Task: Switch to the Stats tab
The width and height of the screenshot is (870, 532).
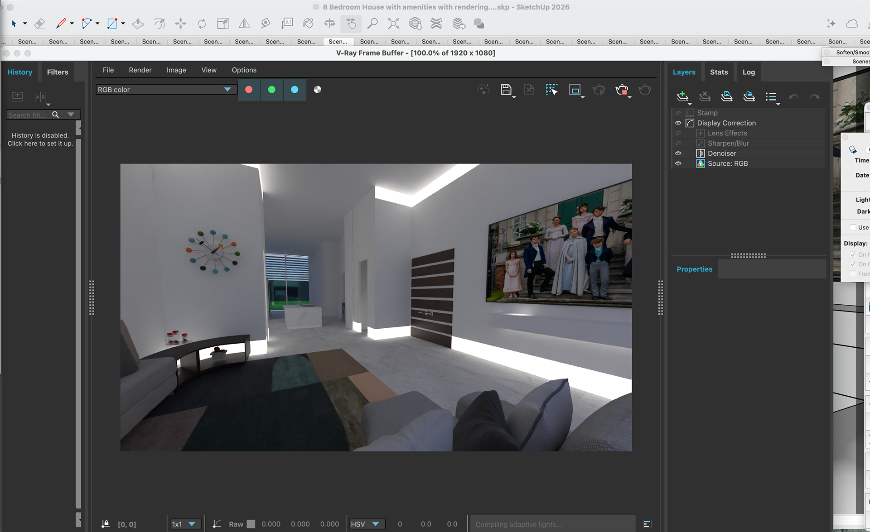Action: click(719, 72)
